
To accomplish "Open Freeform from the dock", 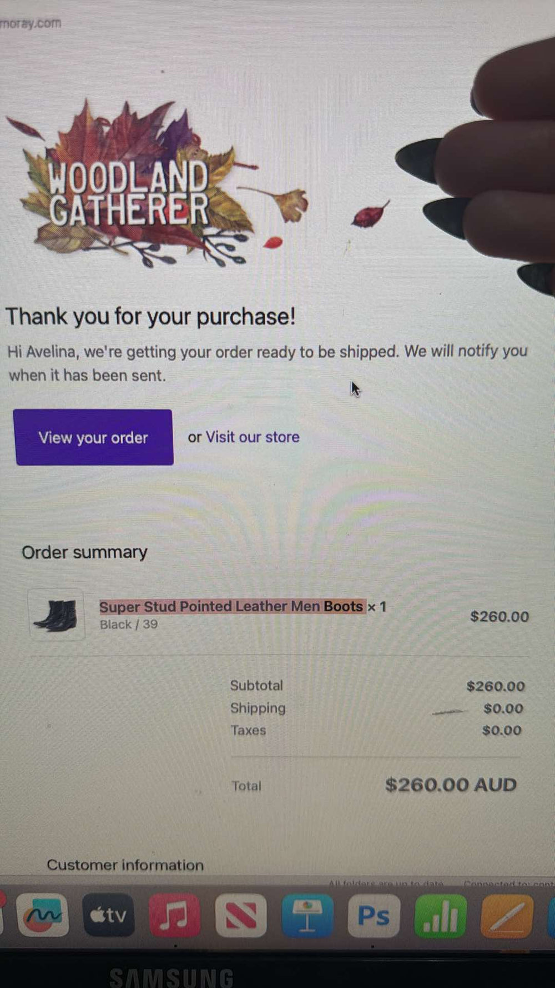I will [43, 915].
